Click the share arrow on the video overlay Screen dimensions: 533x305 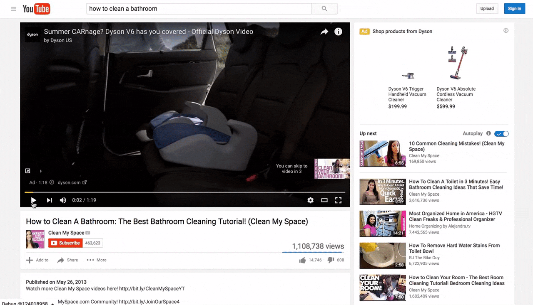pyautogui.click(x=324, y=32)
